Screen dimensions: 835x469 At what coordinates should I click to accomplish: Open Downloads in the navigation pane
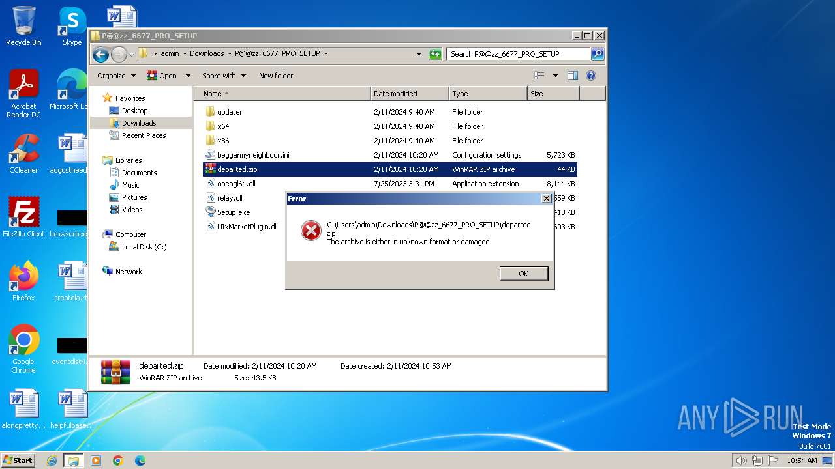tap(139, 123)
